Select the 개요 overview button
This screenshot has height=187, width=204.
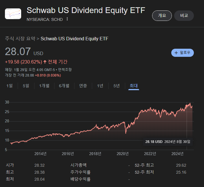162,16
